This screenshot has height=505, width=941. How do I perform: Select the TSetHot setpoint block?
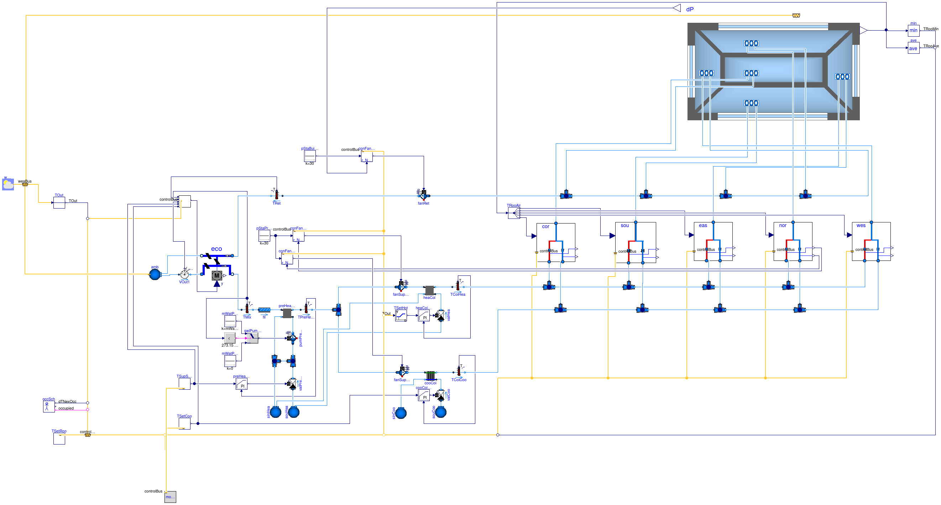point(401,315)
